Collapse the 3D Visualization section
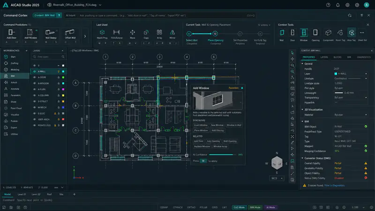 click(302, 110)
